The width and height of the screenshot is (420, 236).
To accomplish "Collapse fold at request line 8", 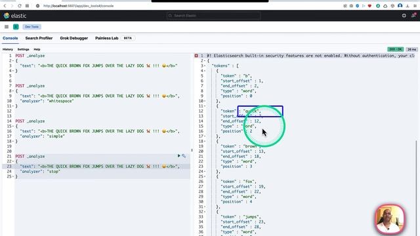I will (12, 91).
